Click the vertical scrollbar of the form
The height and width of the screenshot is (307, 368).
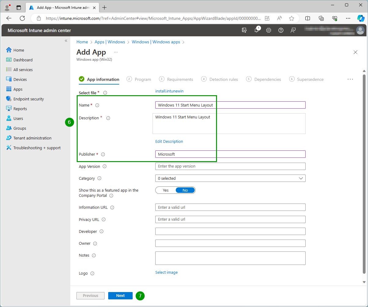[364, 174]
